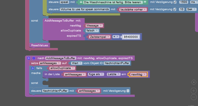This screenshot has width=198, height=106.
Task: Edit the 1500 delay value
Action: point(184,2)
